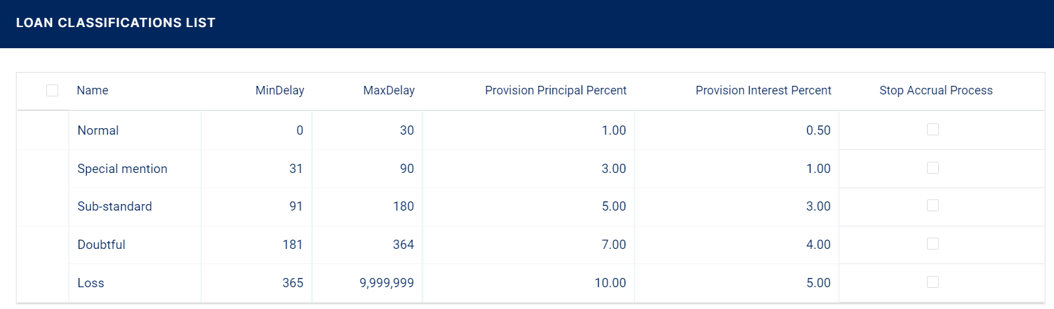Check Stop Accrual Process for Special mention
Image resolution: width=1054 pixels, height=309 pixels.
pos(933,168)
